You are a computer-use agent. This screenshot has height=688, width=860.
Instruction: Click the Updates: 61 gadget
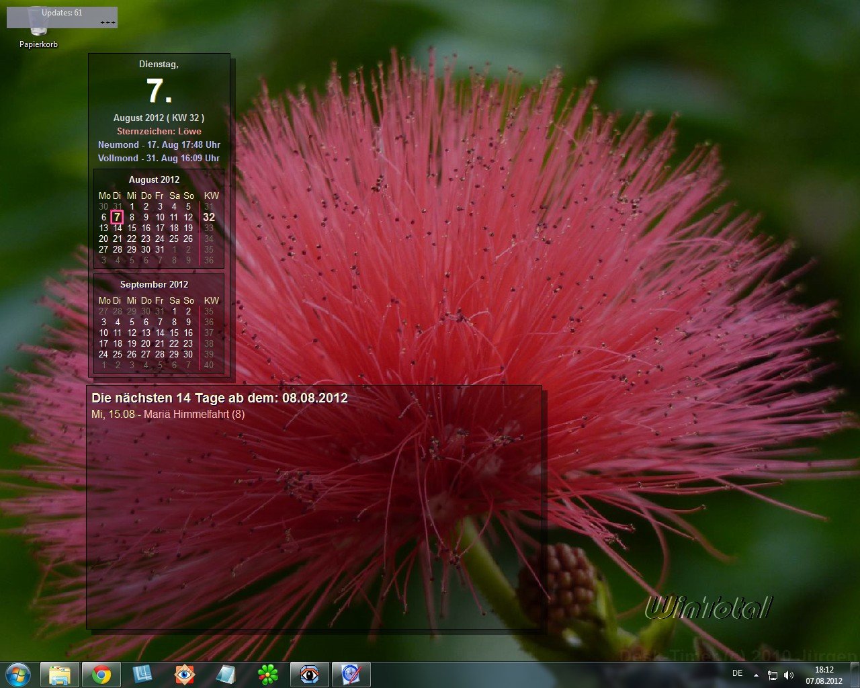[x=62, y=17]
